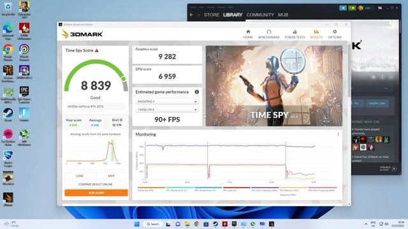This screenshot has width=408, height=229.
Task: Open Steam Friends & Chat
Action: [x=388, y=169]
